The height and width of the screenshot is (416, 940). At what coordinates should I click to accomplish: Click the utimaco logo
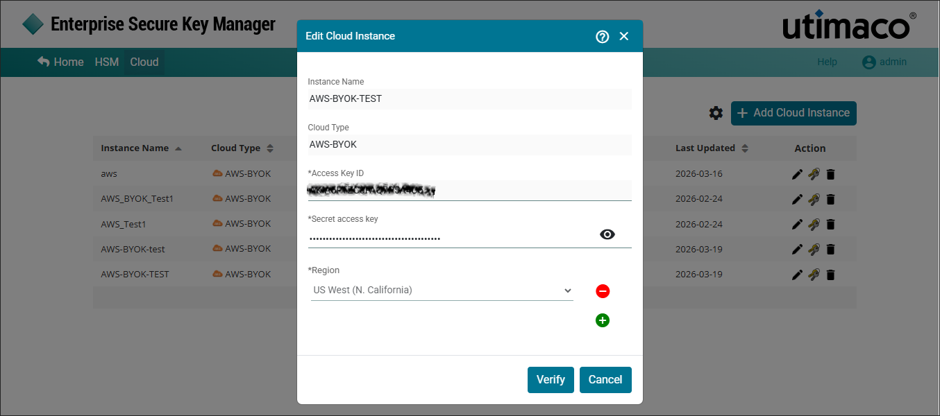(850, 25)
